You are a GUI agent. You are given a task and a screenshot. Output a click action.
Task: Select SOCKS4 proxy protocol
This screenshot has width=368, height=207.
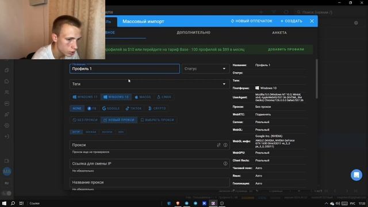(91, 132)
